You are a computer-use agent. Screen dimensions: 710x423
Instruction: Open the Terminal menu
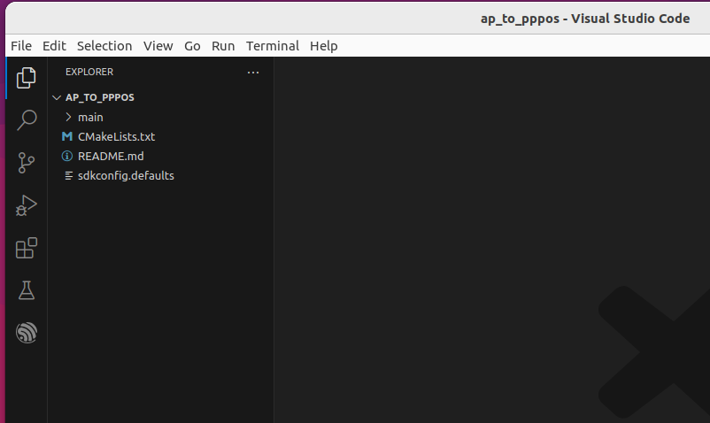(x=273, y=46)
